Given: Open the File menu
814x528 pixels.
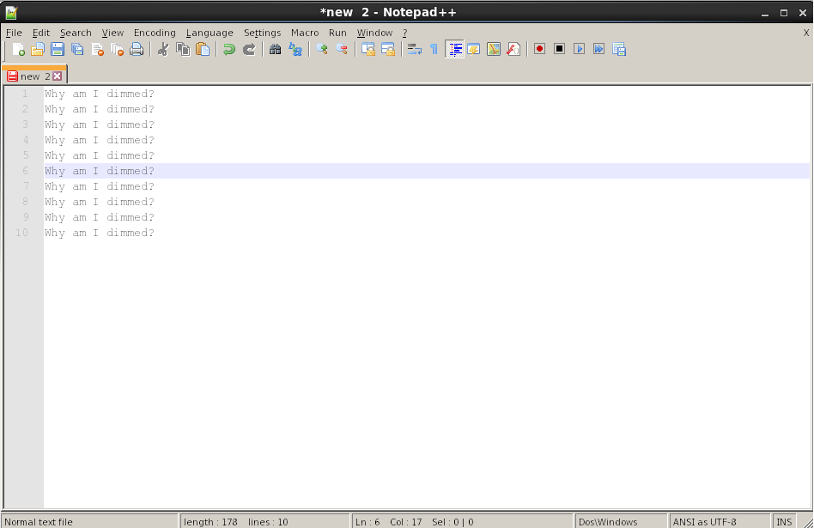Looking at the screenshot, I should [14, 33].
